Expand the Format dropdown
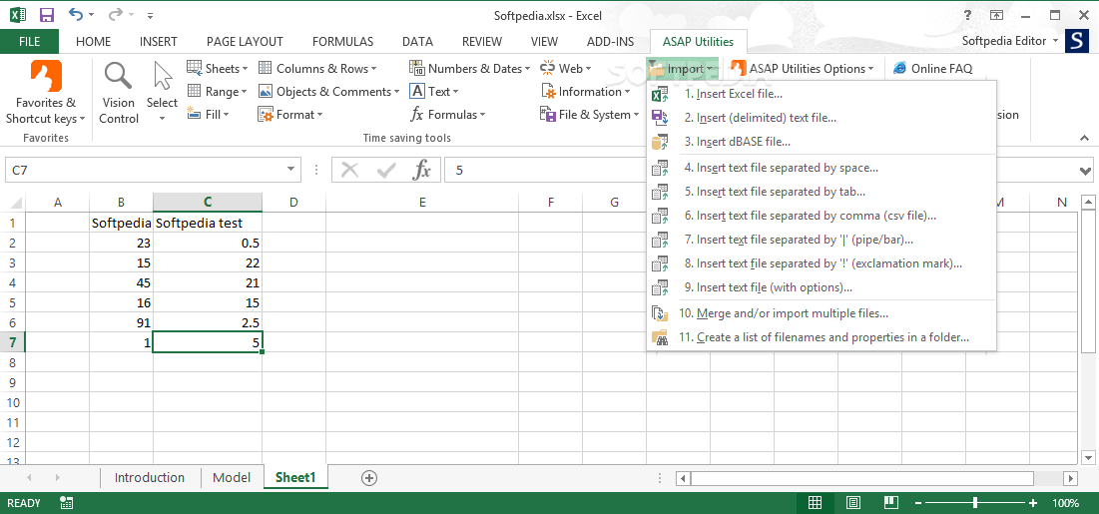The image size is (1099, 514). click(290, 115)
